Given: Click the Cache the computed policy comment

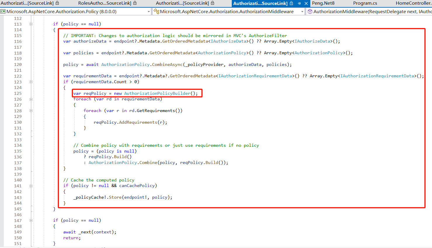Looking at the screenshot, I should (x=99, y=180).
